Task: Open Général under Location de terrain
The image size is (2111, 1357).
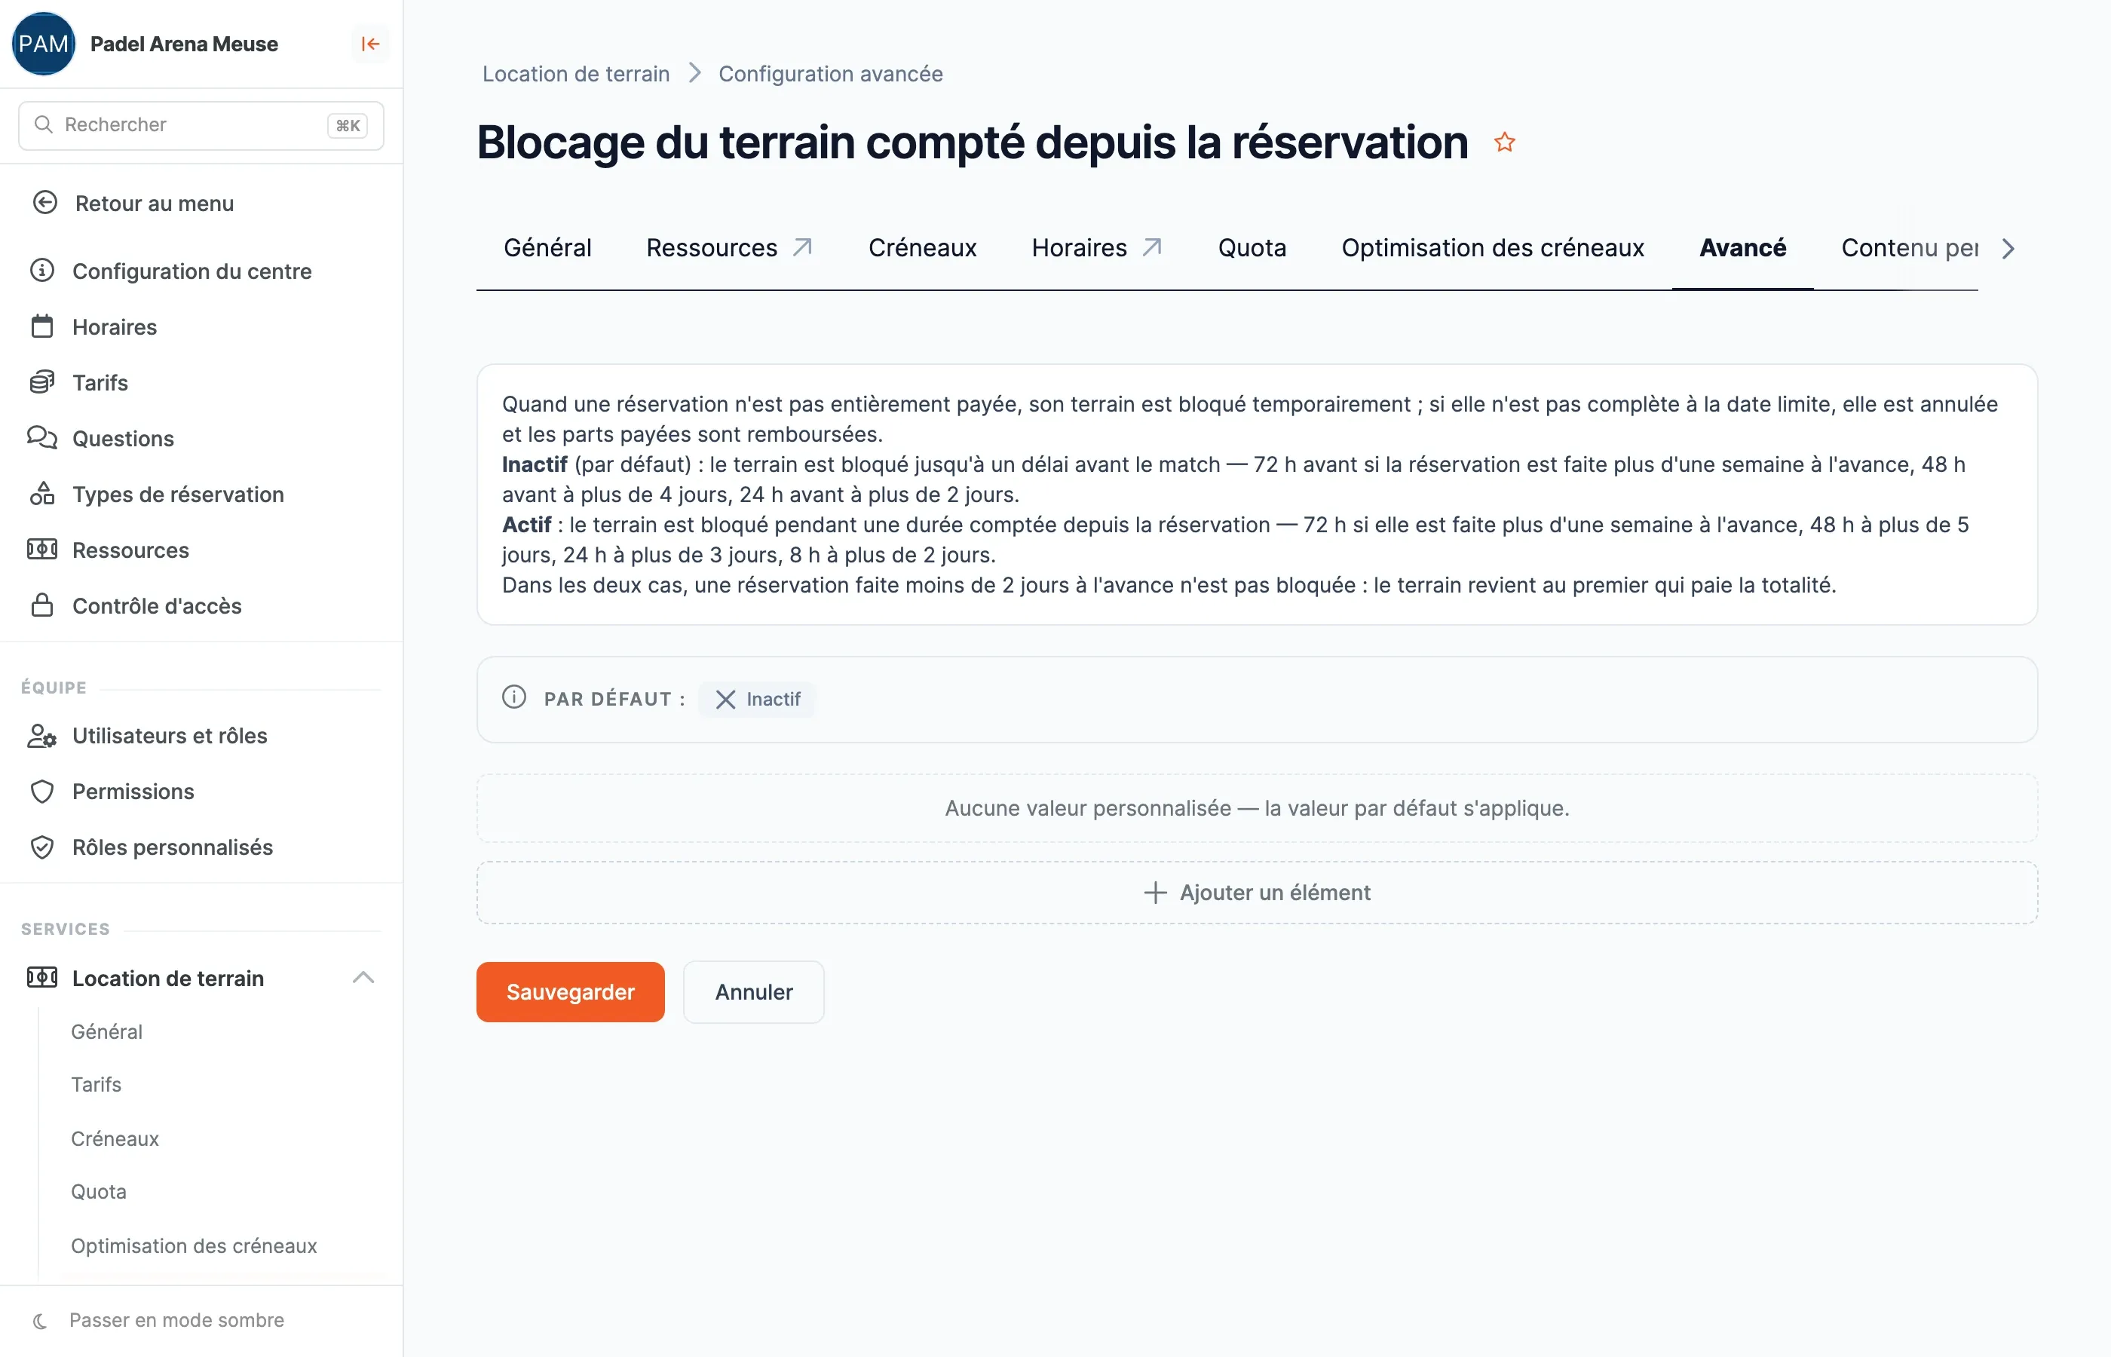Action: 106,1032
